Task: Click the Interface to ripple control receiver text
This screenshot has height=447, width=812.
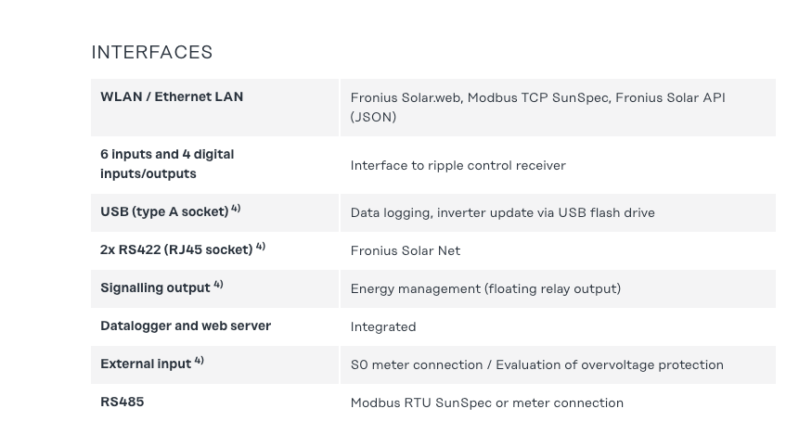Action: tap(458, 166)
